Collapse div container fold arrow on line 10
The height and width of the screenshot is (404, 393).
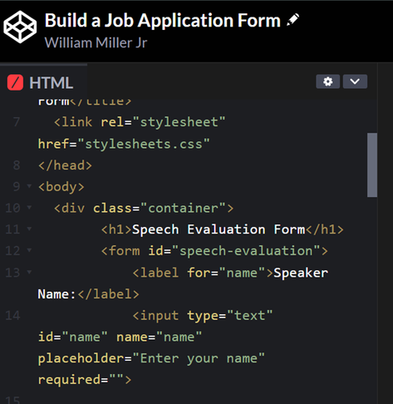coord(29,207)
